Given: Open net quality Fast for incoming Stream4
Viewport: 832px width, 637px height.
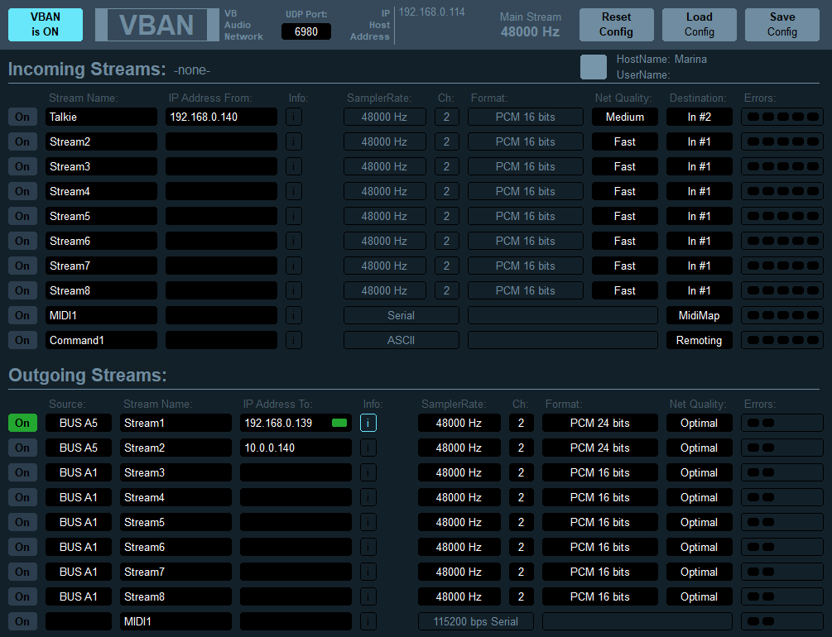Looking at the screenshot, I should pyautogui.click(x=624, y=191).
